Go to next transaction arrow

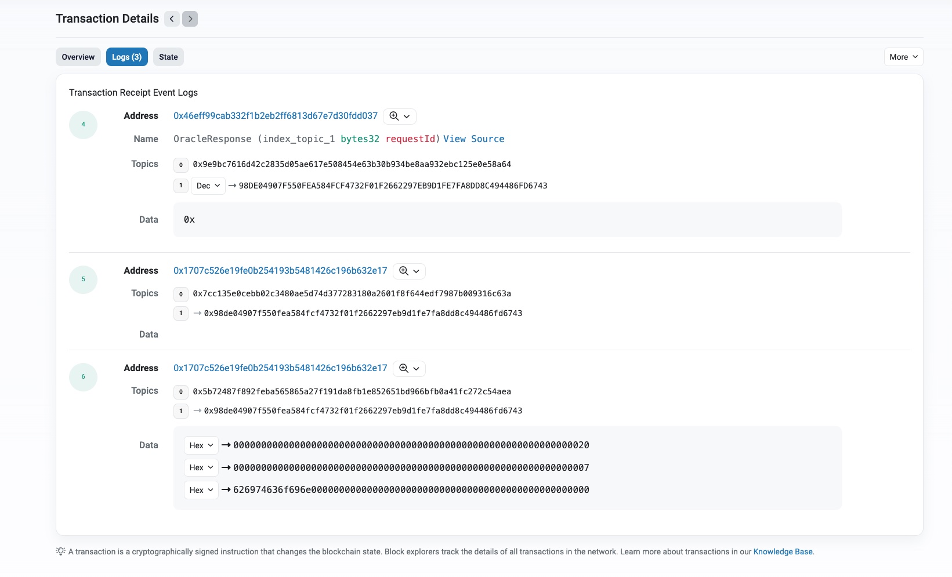[190, 19]
